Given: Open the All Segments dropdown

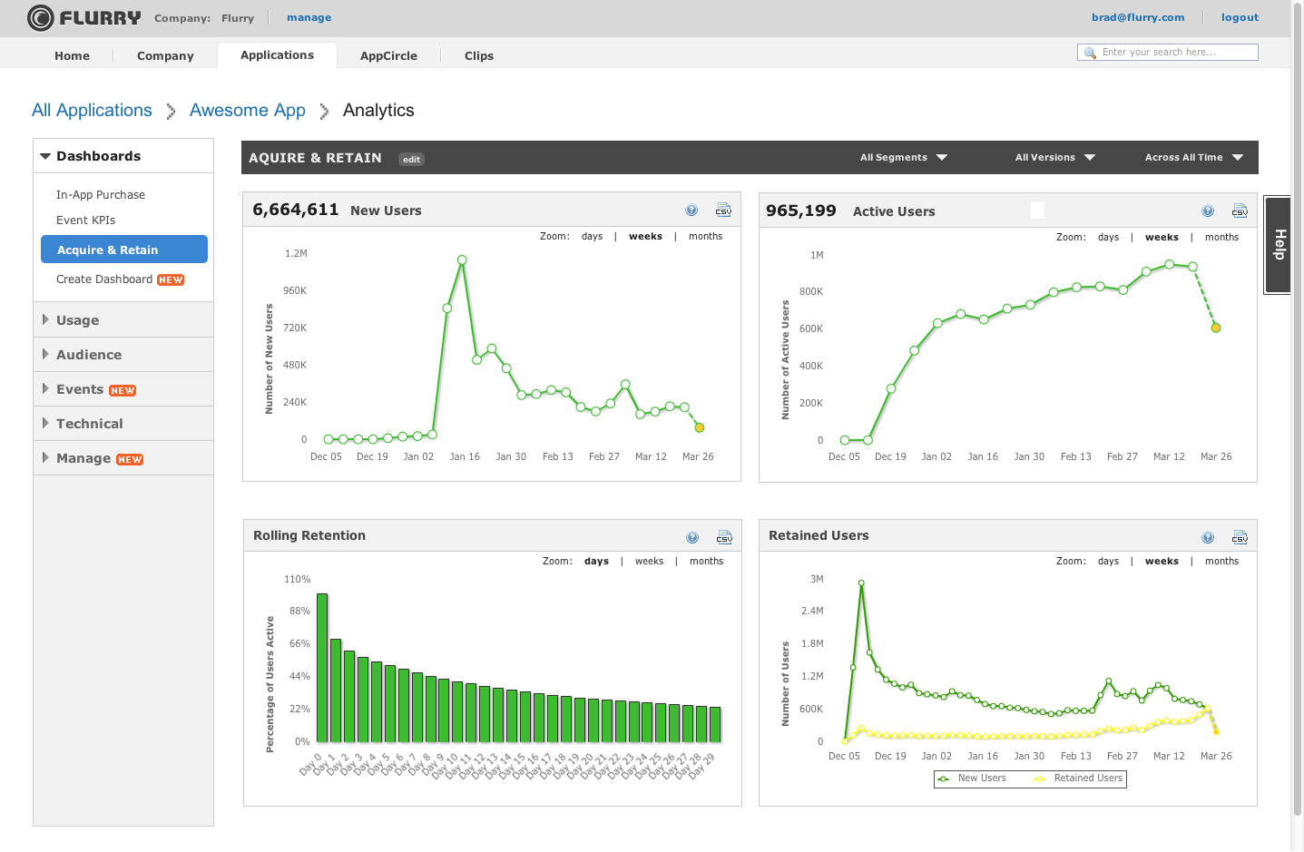Looking at the screenshot, I should coord(903,157).
